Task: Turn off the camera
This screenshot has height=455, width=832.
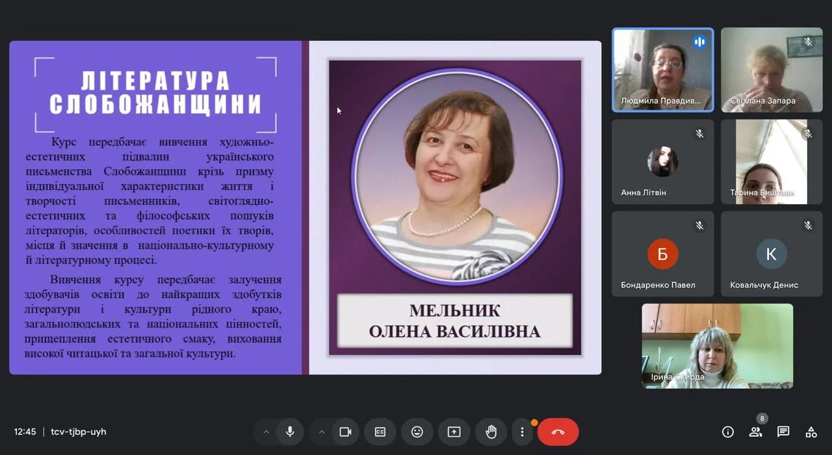Action: (345, 432)
